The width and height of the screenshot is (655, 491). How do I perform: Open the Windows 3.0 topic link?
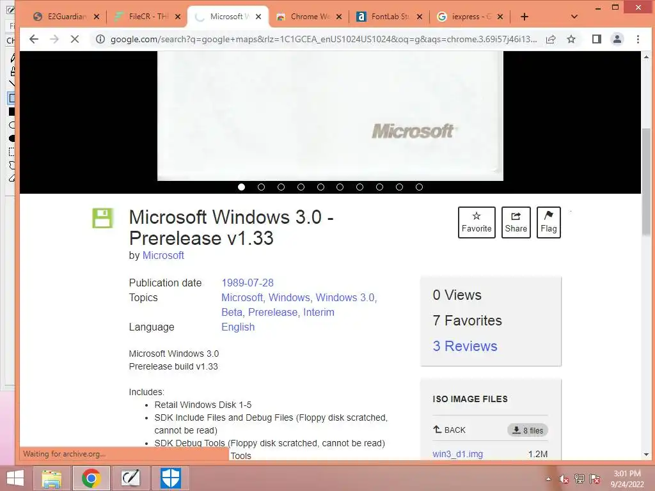pos(346,297)
